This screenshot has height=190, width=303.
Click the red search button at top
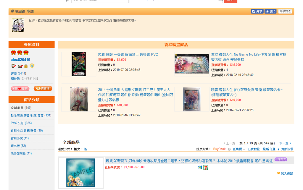(230, 1)
